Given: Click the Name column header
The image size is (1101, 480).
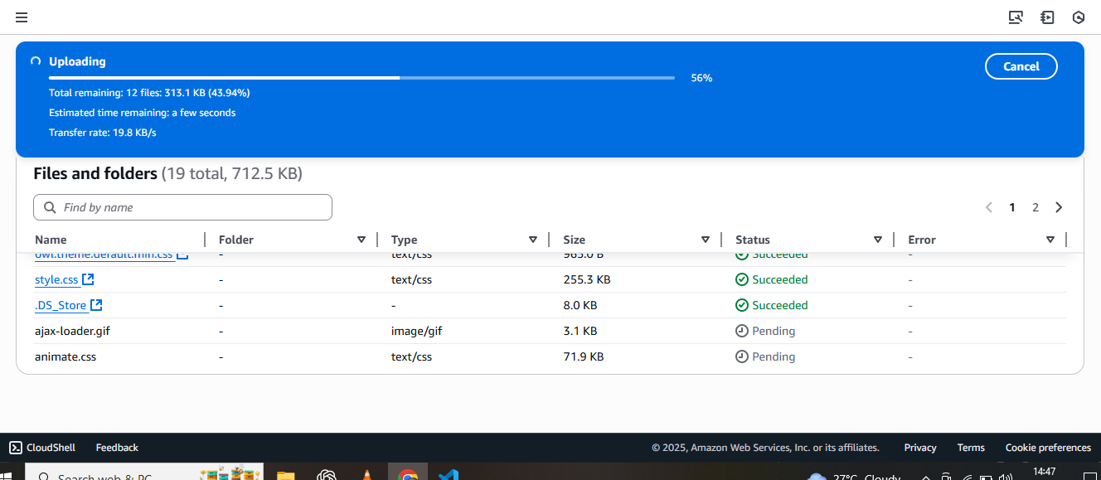Looking at the screenshot, I should click(x=51, y=240).
